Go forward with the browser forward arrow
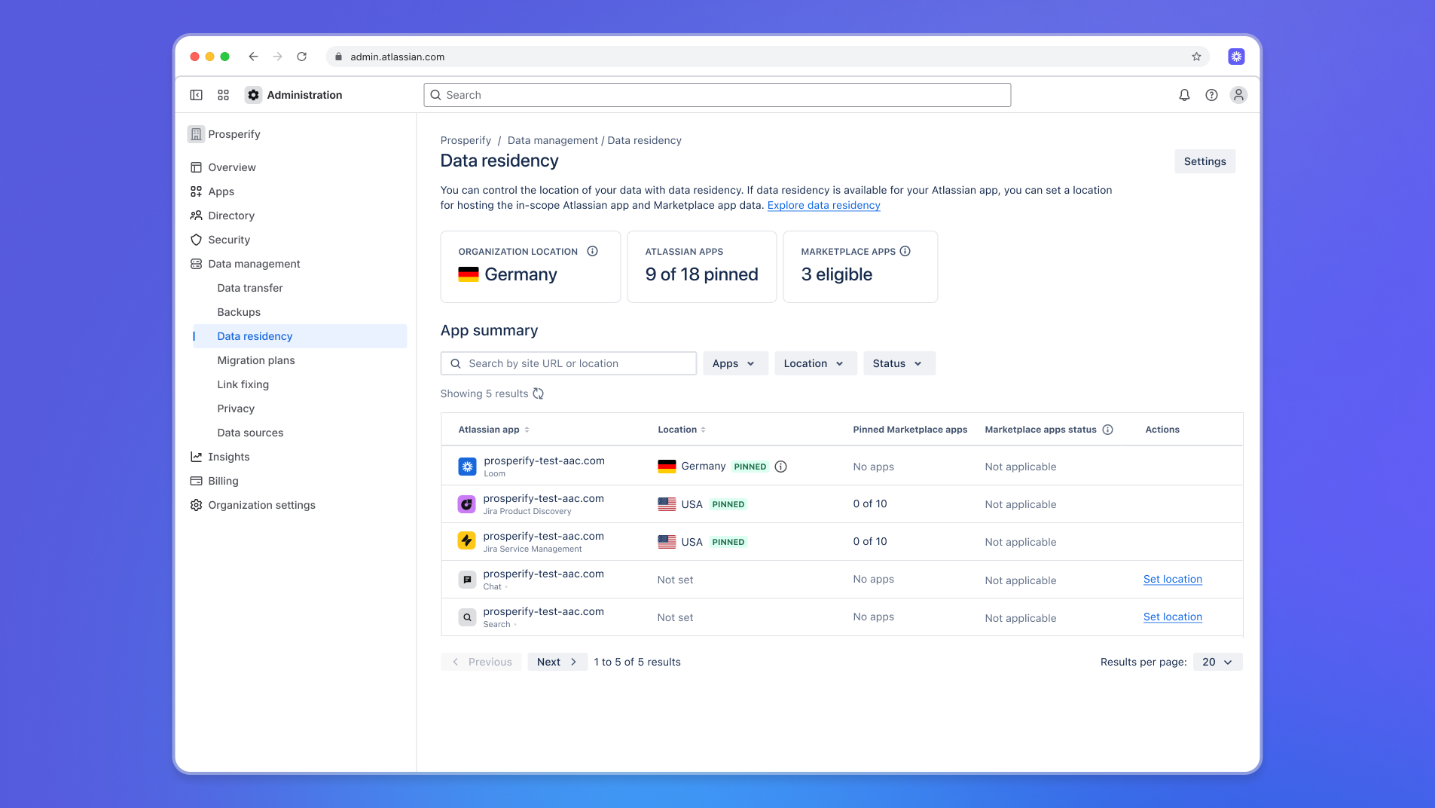Viewport: 1435px width, 808px height. pos(277,57)
